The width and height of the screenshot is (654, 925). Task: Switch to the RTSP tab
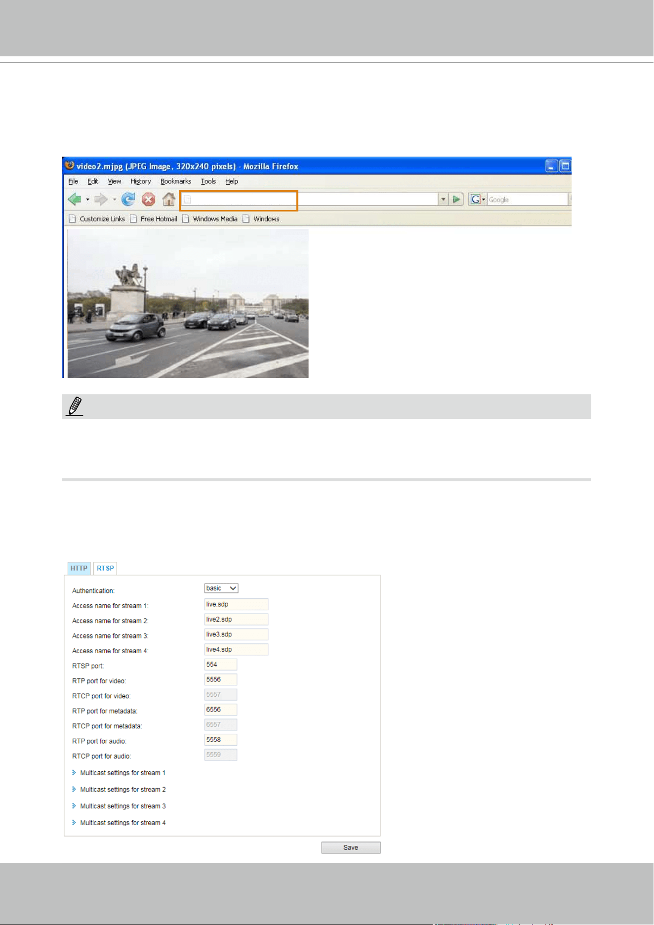point(105,568)
